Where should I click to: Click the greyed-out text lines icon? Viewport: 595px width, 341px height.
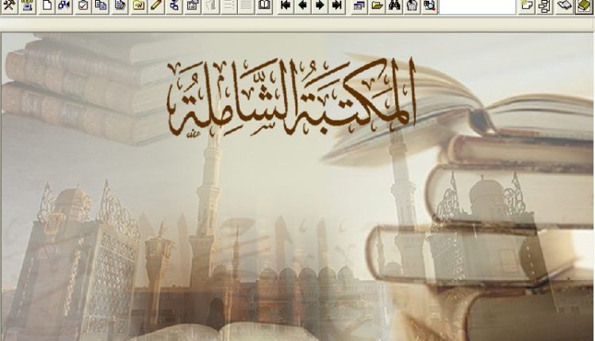pos(246,6)
